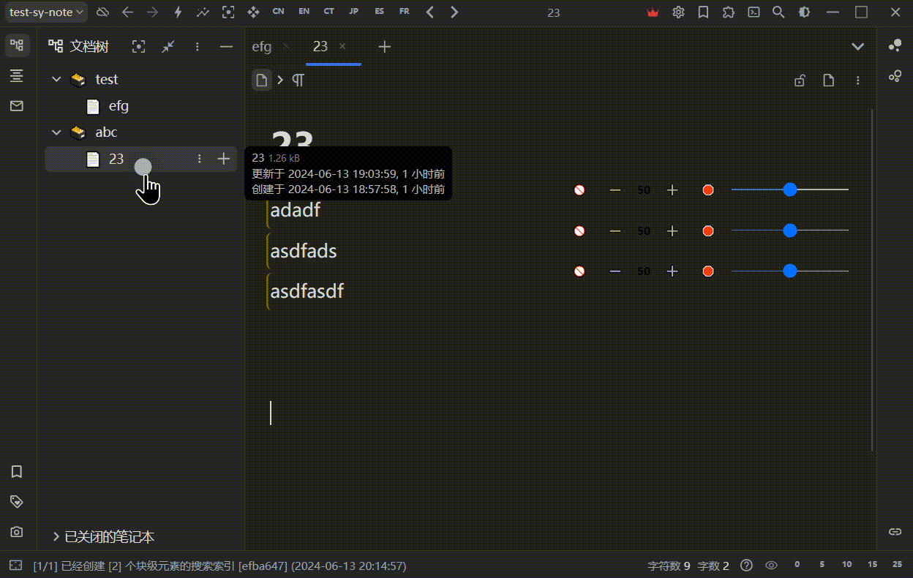The width and height of the screenshot is (913, 578).
Task: Open the terminal command icon
Action: click(x=754, y=12)
